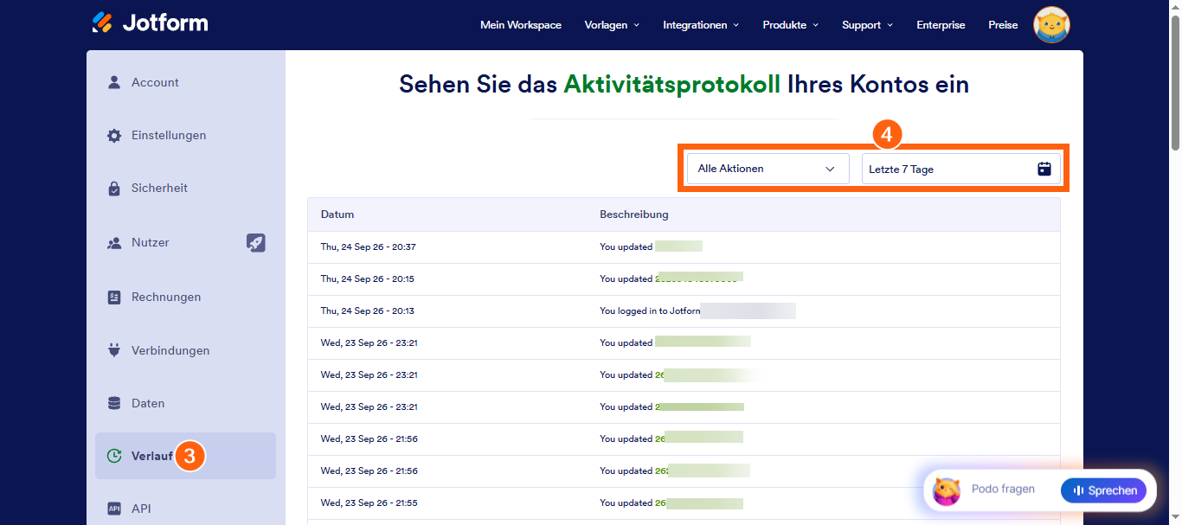
Task: Click the Podo fragen field
Action: point(1003,490)
